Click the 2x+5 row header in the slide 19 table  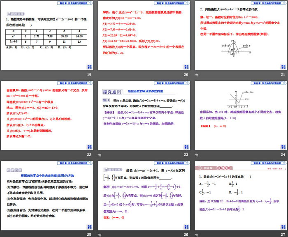(x=14, y=41)
